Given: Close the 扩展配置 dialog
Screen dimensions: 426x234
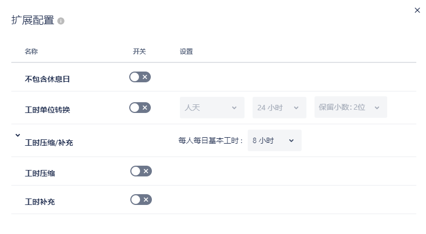Looking at the screenshot, I should pyautogui.click(x=417, y=10).
